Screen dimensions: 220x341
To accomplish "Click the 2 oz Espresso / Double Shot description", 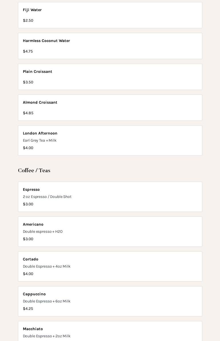I will (x=47, y=196).
